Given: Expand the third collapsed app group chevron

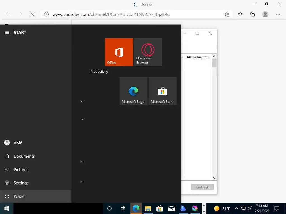Looking at the screenshot, I should point(82,162).
